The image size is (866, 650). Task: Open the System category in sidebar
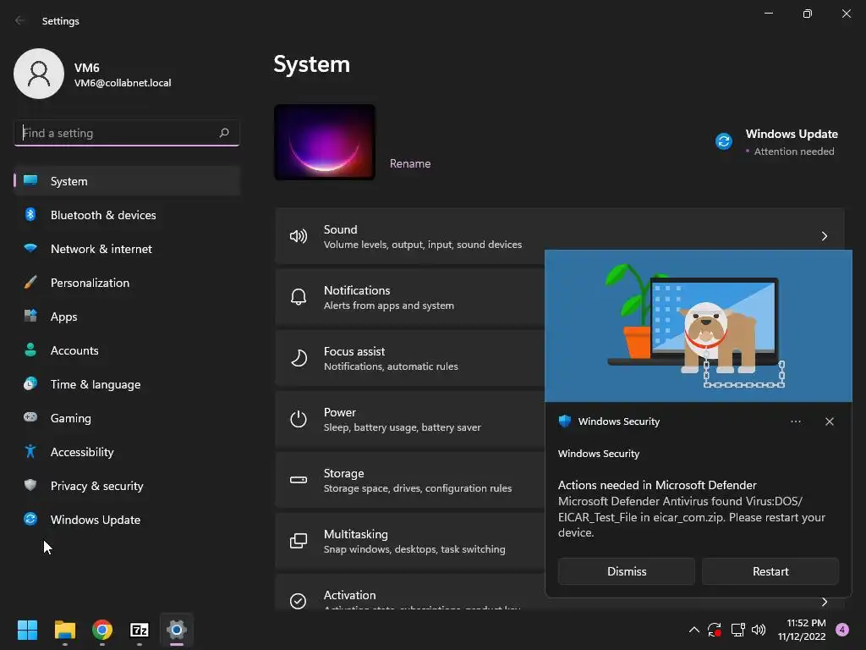(x=127, y=181)
